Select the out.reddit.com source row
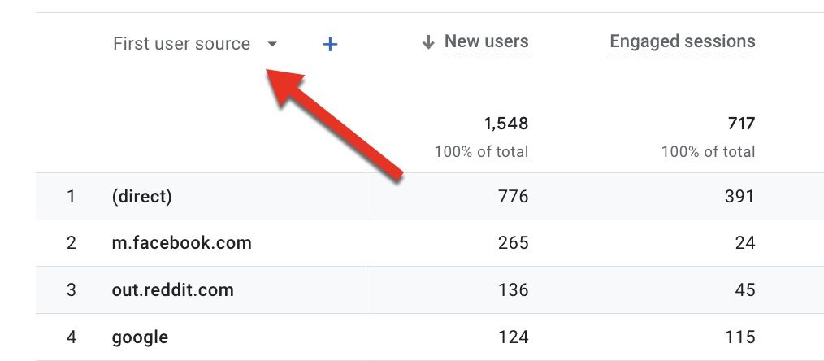Screen dimensions: 824x361 point(172,289)
